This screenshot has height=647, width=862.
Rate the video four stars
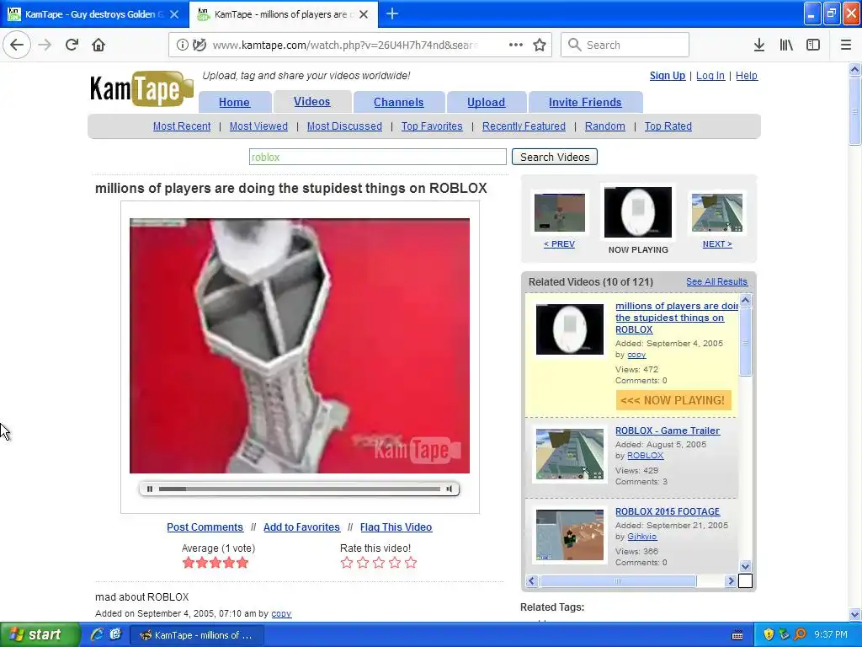[x=395, y=562]
